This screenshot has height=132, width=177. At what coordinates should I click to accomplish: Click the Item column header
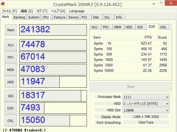[113, 37]
